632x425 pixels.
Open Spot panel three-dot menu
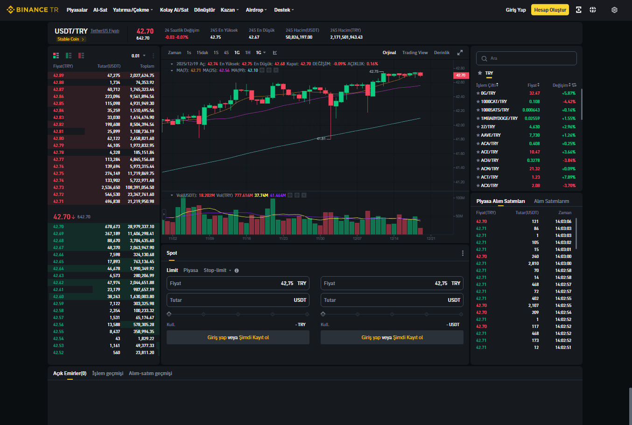click(x=463, y=253)
